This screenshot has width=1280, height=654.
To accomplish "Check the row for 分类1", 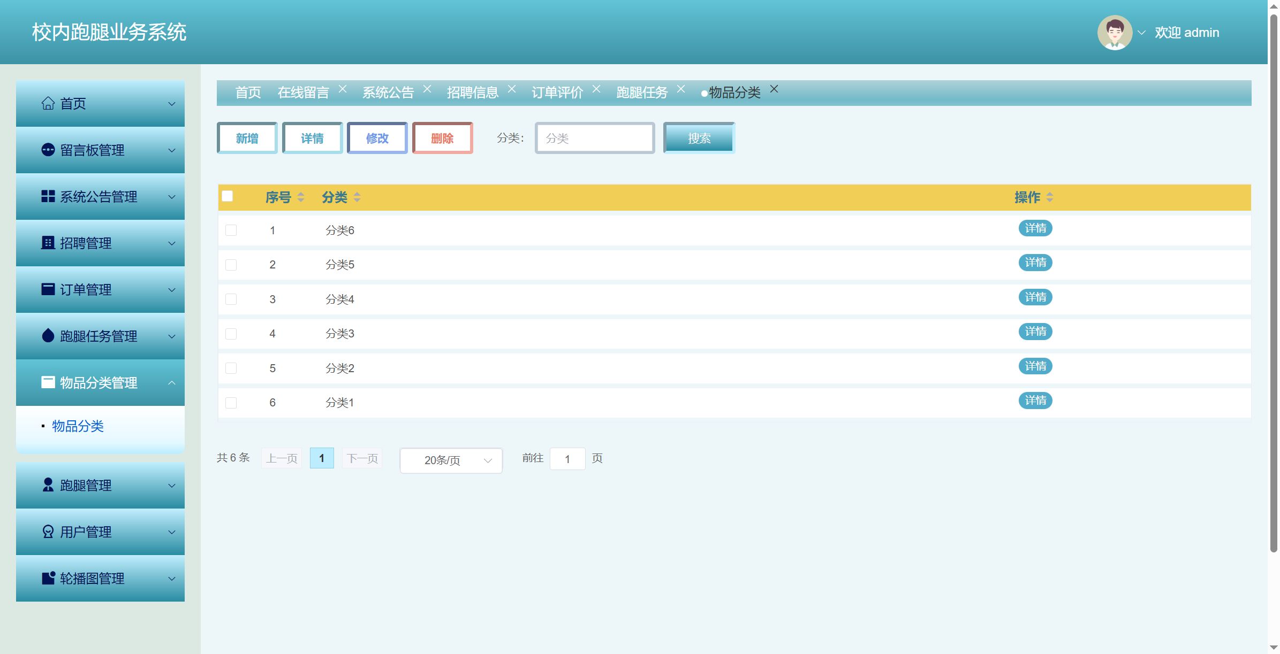I will pyautogui.click(x=231, y=403).
